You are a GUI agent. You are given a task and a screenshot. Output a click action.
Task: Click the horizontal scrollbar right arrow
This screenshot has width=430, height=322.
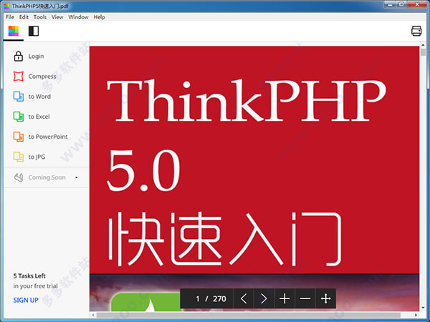[x=416, y=315]
